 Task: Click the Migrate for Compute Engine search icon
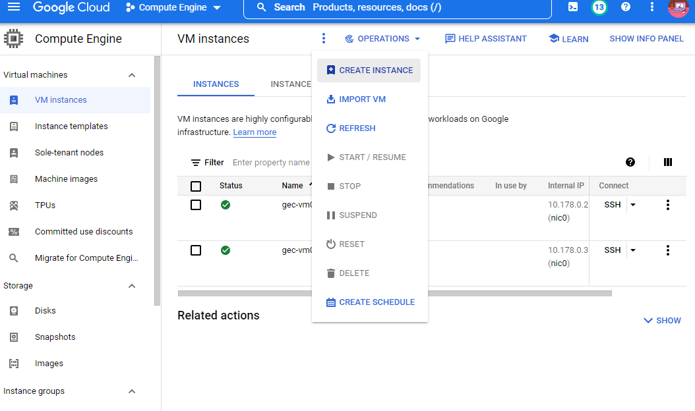coord(14,258)
